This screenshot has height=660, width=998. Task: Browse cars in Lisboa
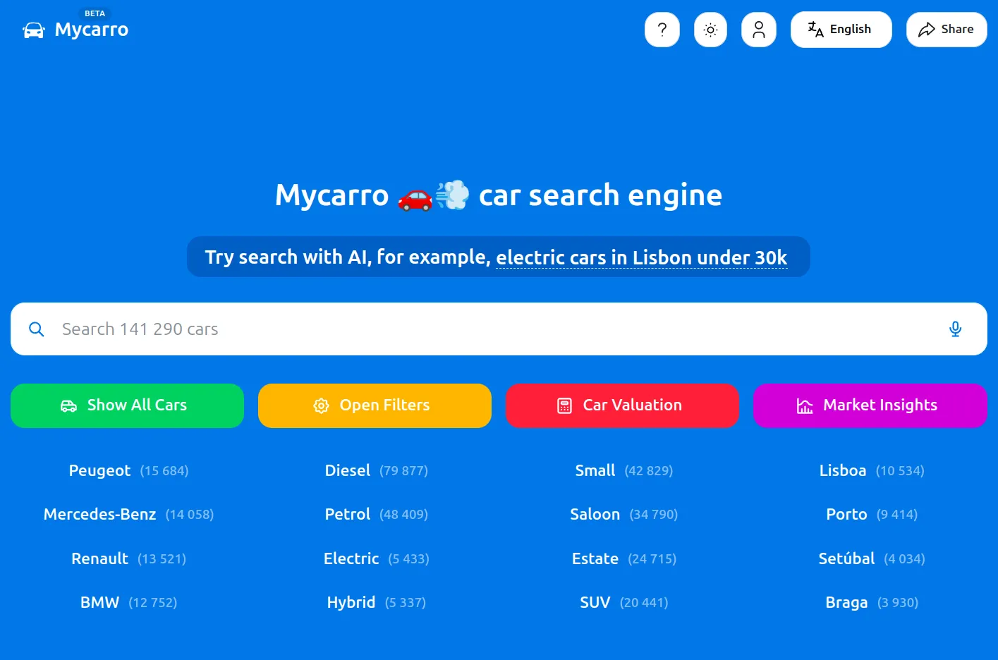pos(842,470)
